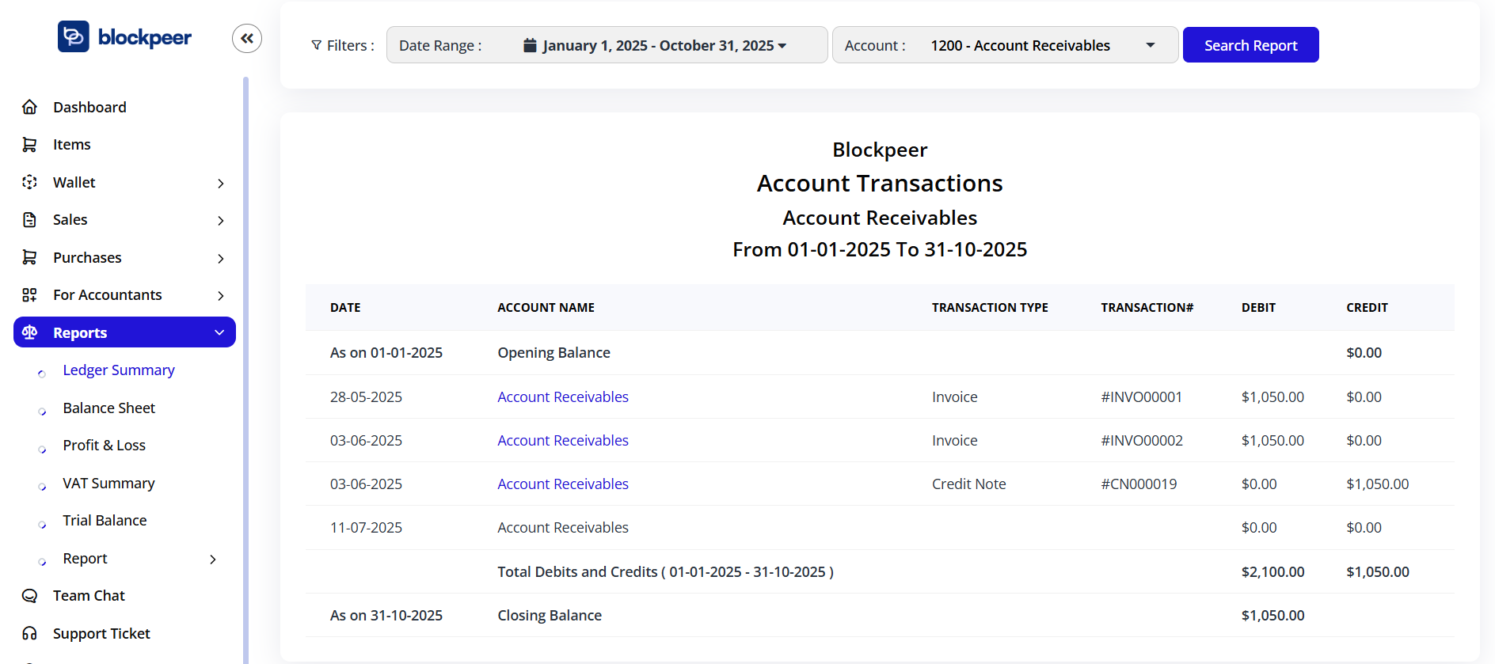Click the Team Chat bubble icon

(x=30, y=596)
